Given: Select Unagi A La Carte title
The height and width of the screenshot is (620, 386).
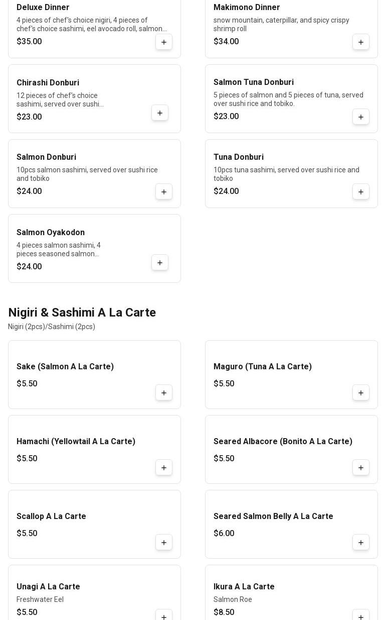Looking at the screenshot, I should (x=48, y=587).
